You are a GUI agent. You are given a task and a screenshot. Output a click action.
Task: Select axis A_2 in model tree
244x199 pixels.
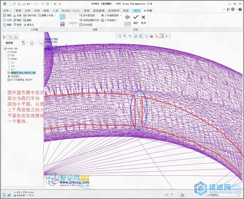[x=11, y=66]
